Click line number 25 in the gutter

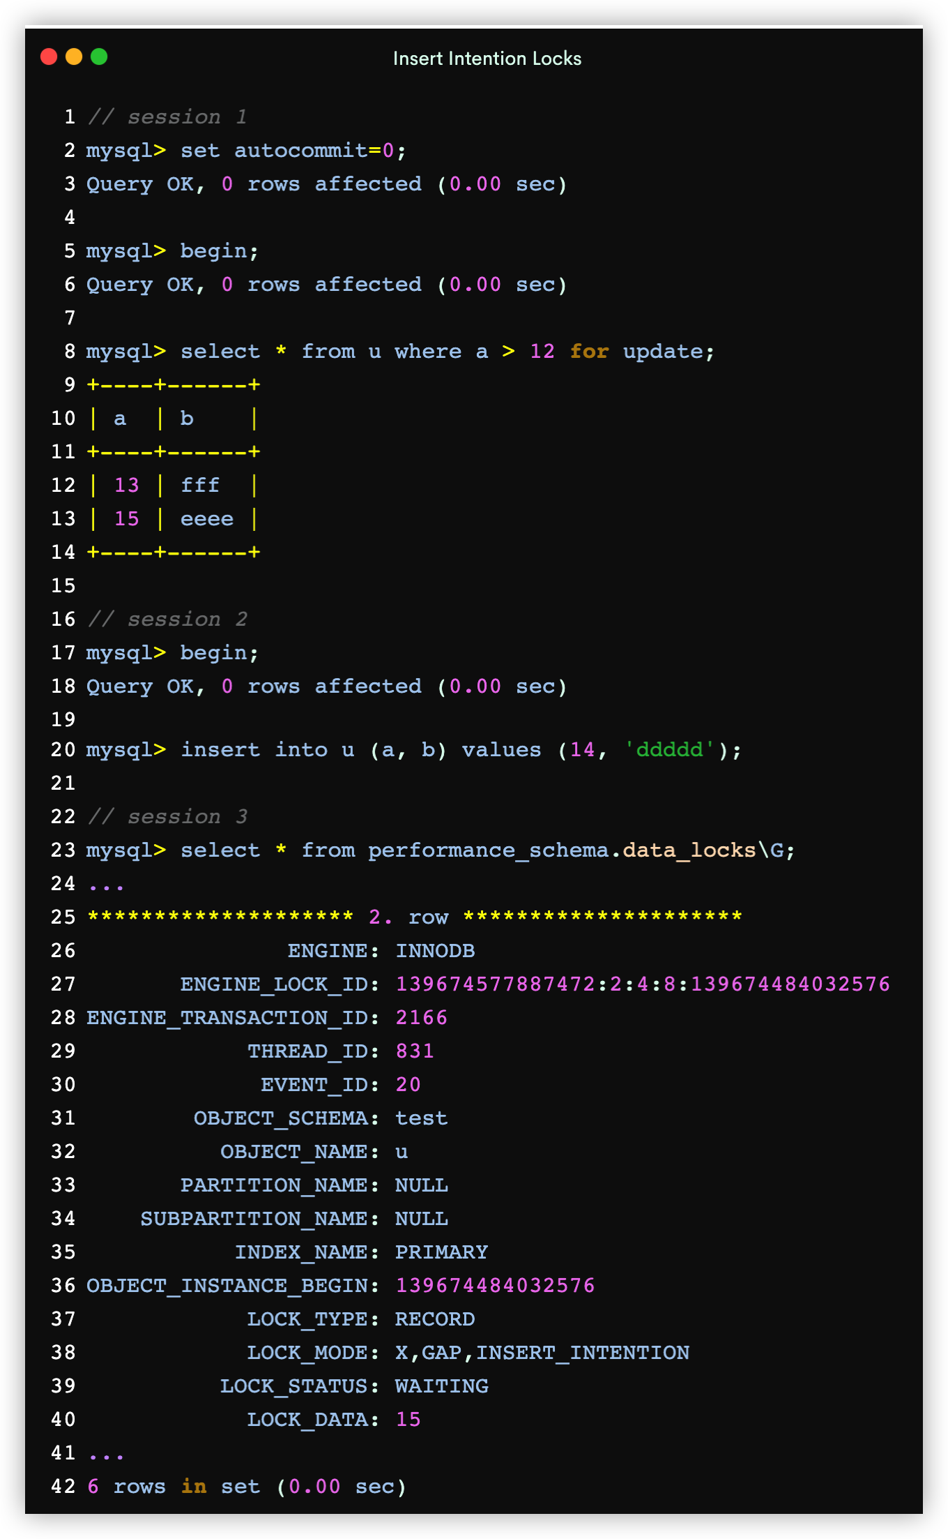pos(63,917)
